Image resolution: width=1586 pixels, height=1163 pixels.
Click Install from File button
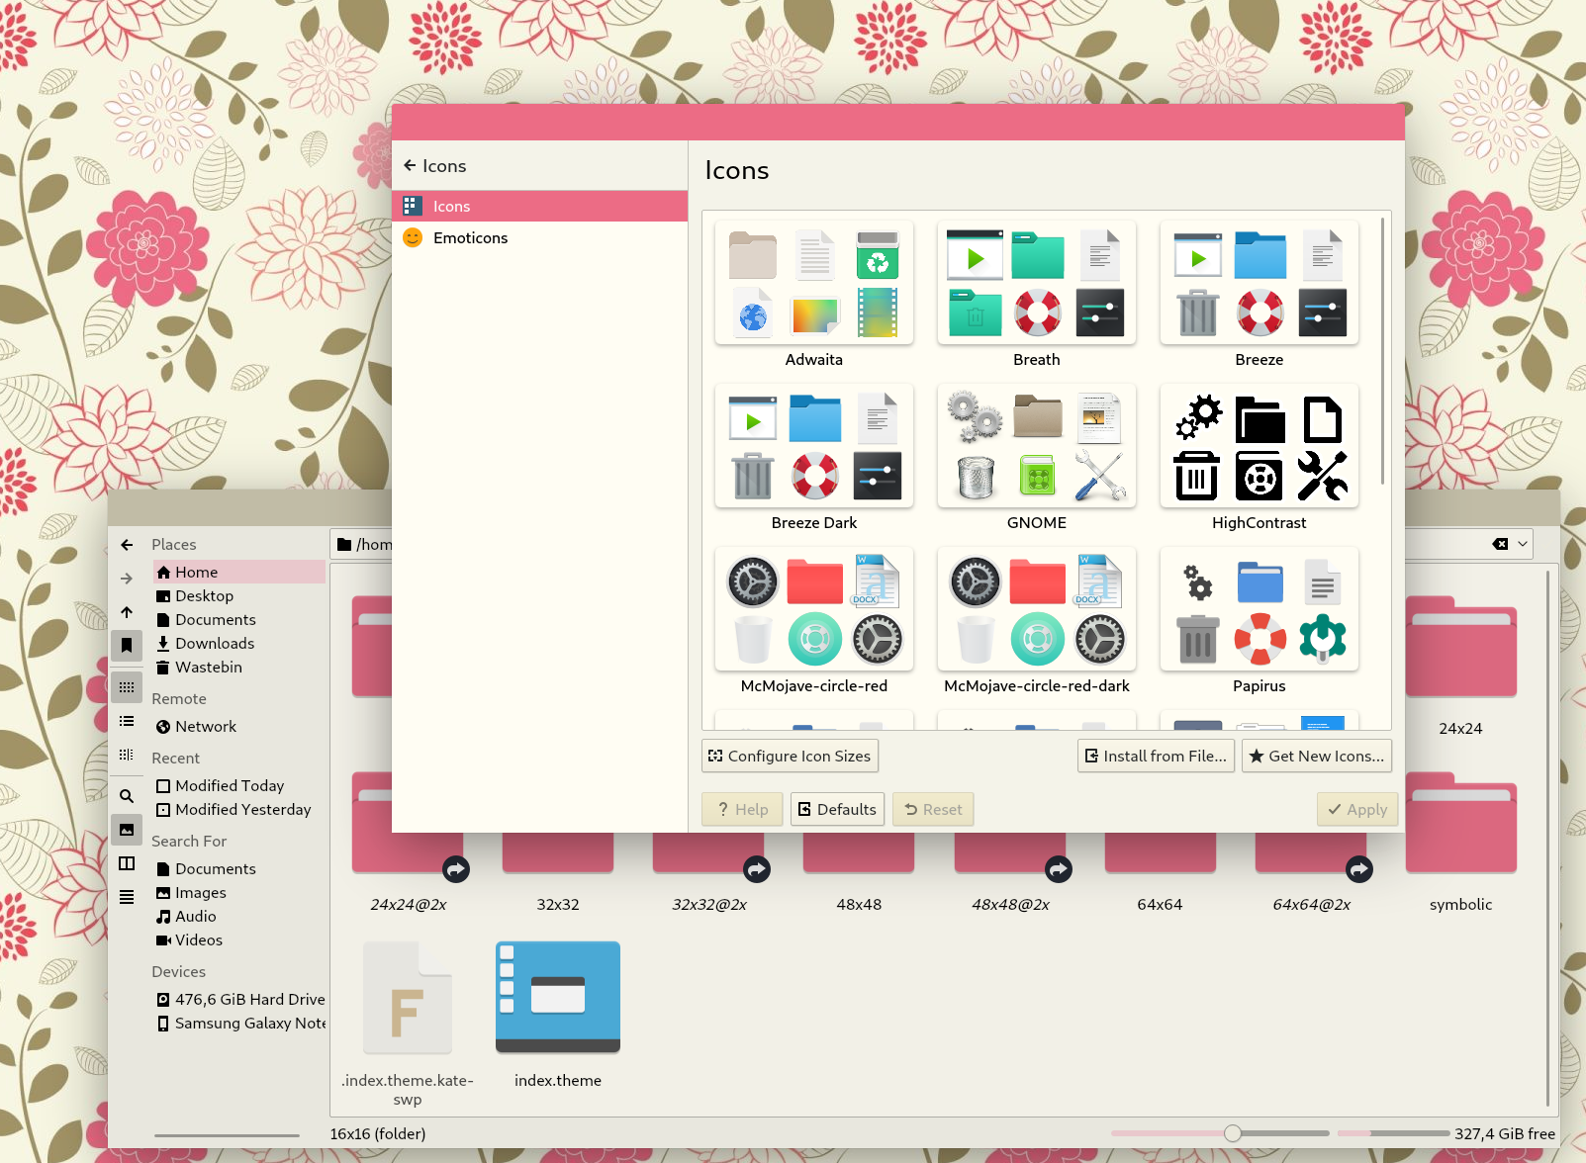tap(1156, 757)
